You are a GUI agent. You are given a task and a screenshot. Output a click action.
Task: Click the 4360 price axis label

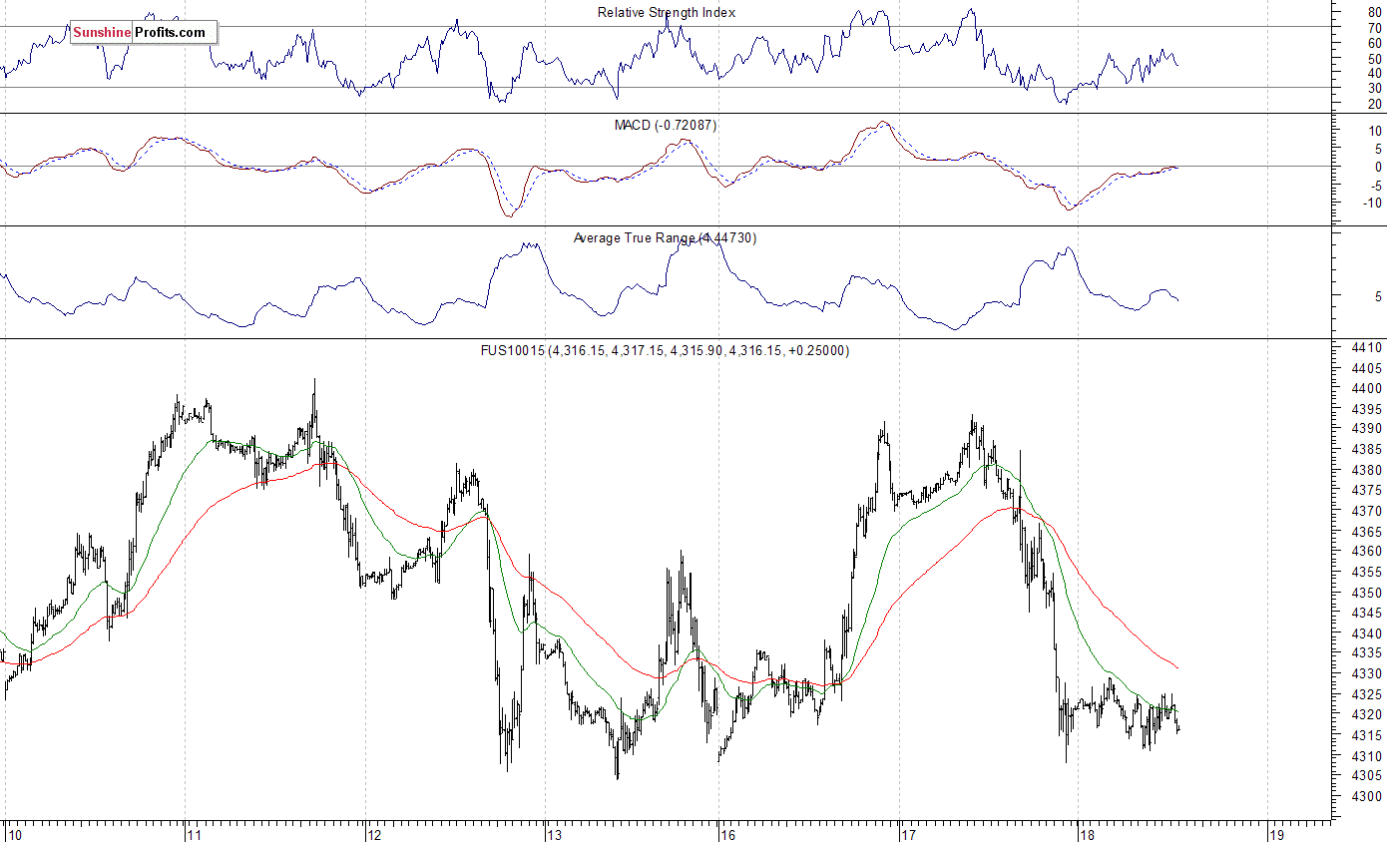click(1366, 552)
